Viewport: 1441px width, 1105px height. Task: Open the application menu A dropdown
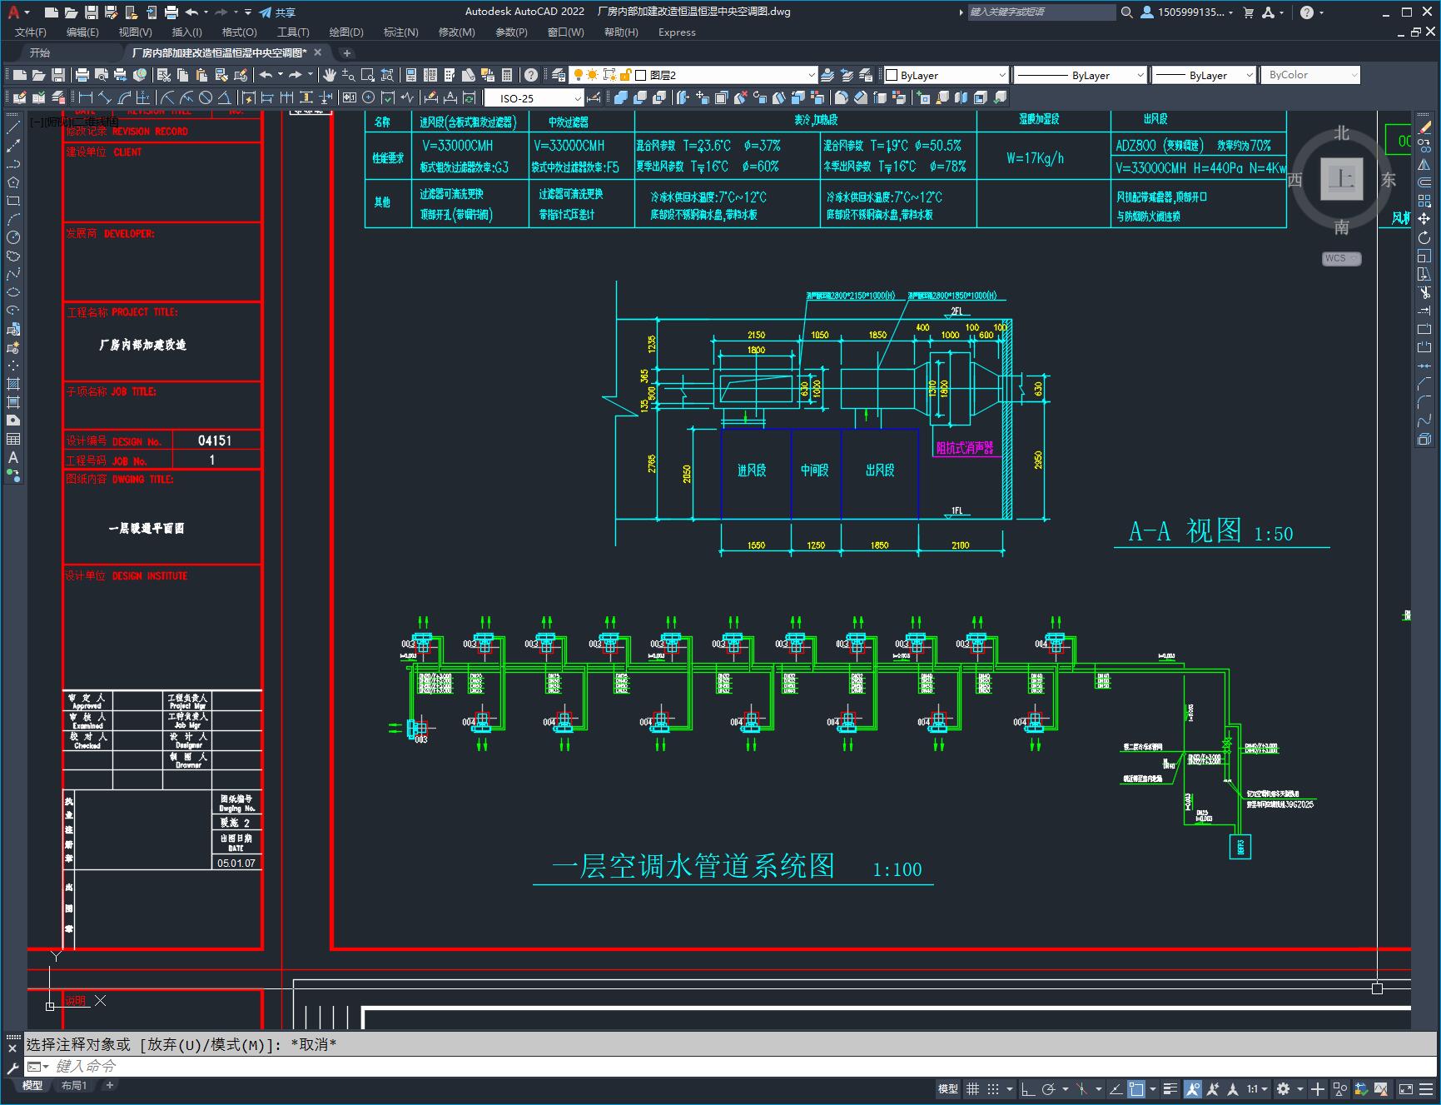click(18, 12)
